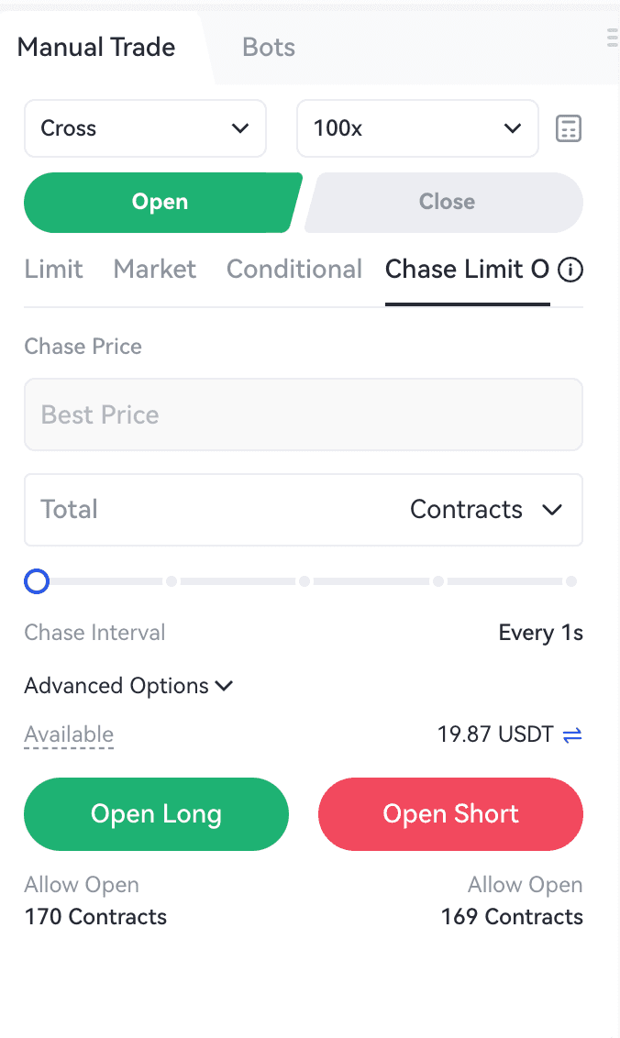Switch to Open position mode

click(x=161, y=202)
